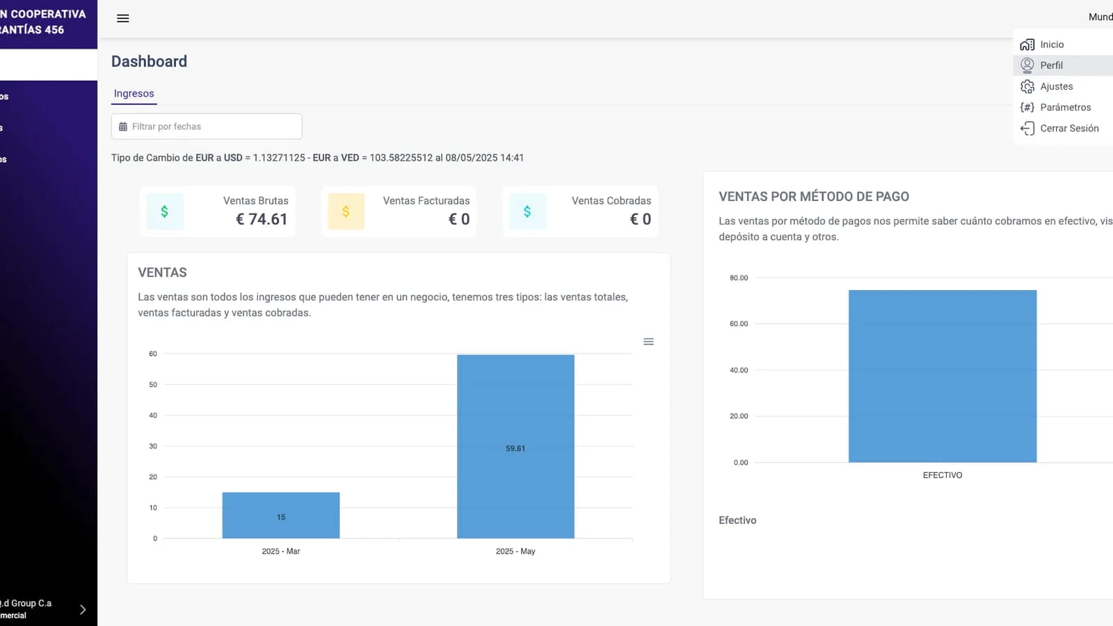Select Cerrar Sesión to log out
This screenshot has height=626, width=1113.
click(1063, 128)
